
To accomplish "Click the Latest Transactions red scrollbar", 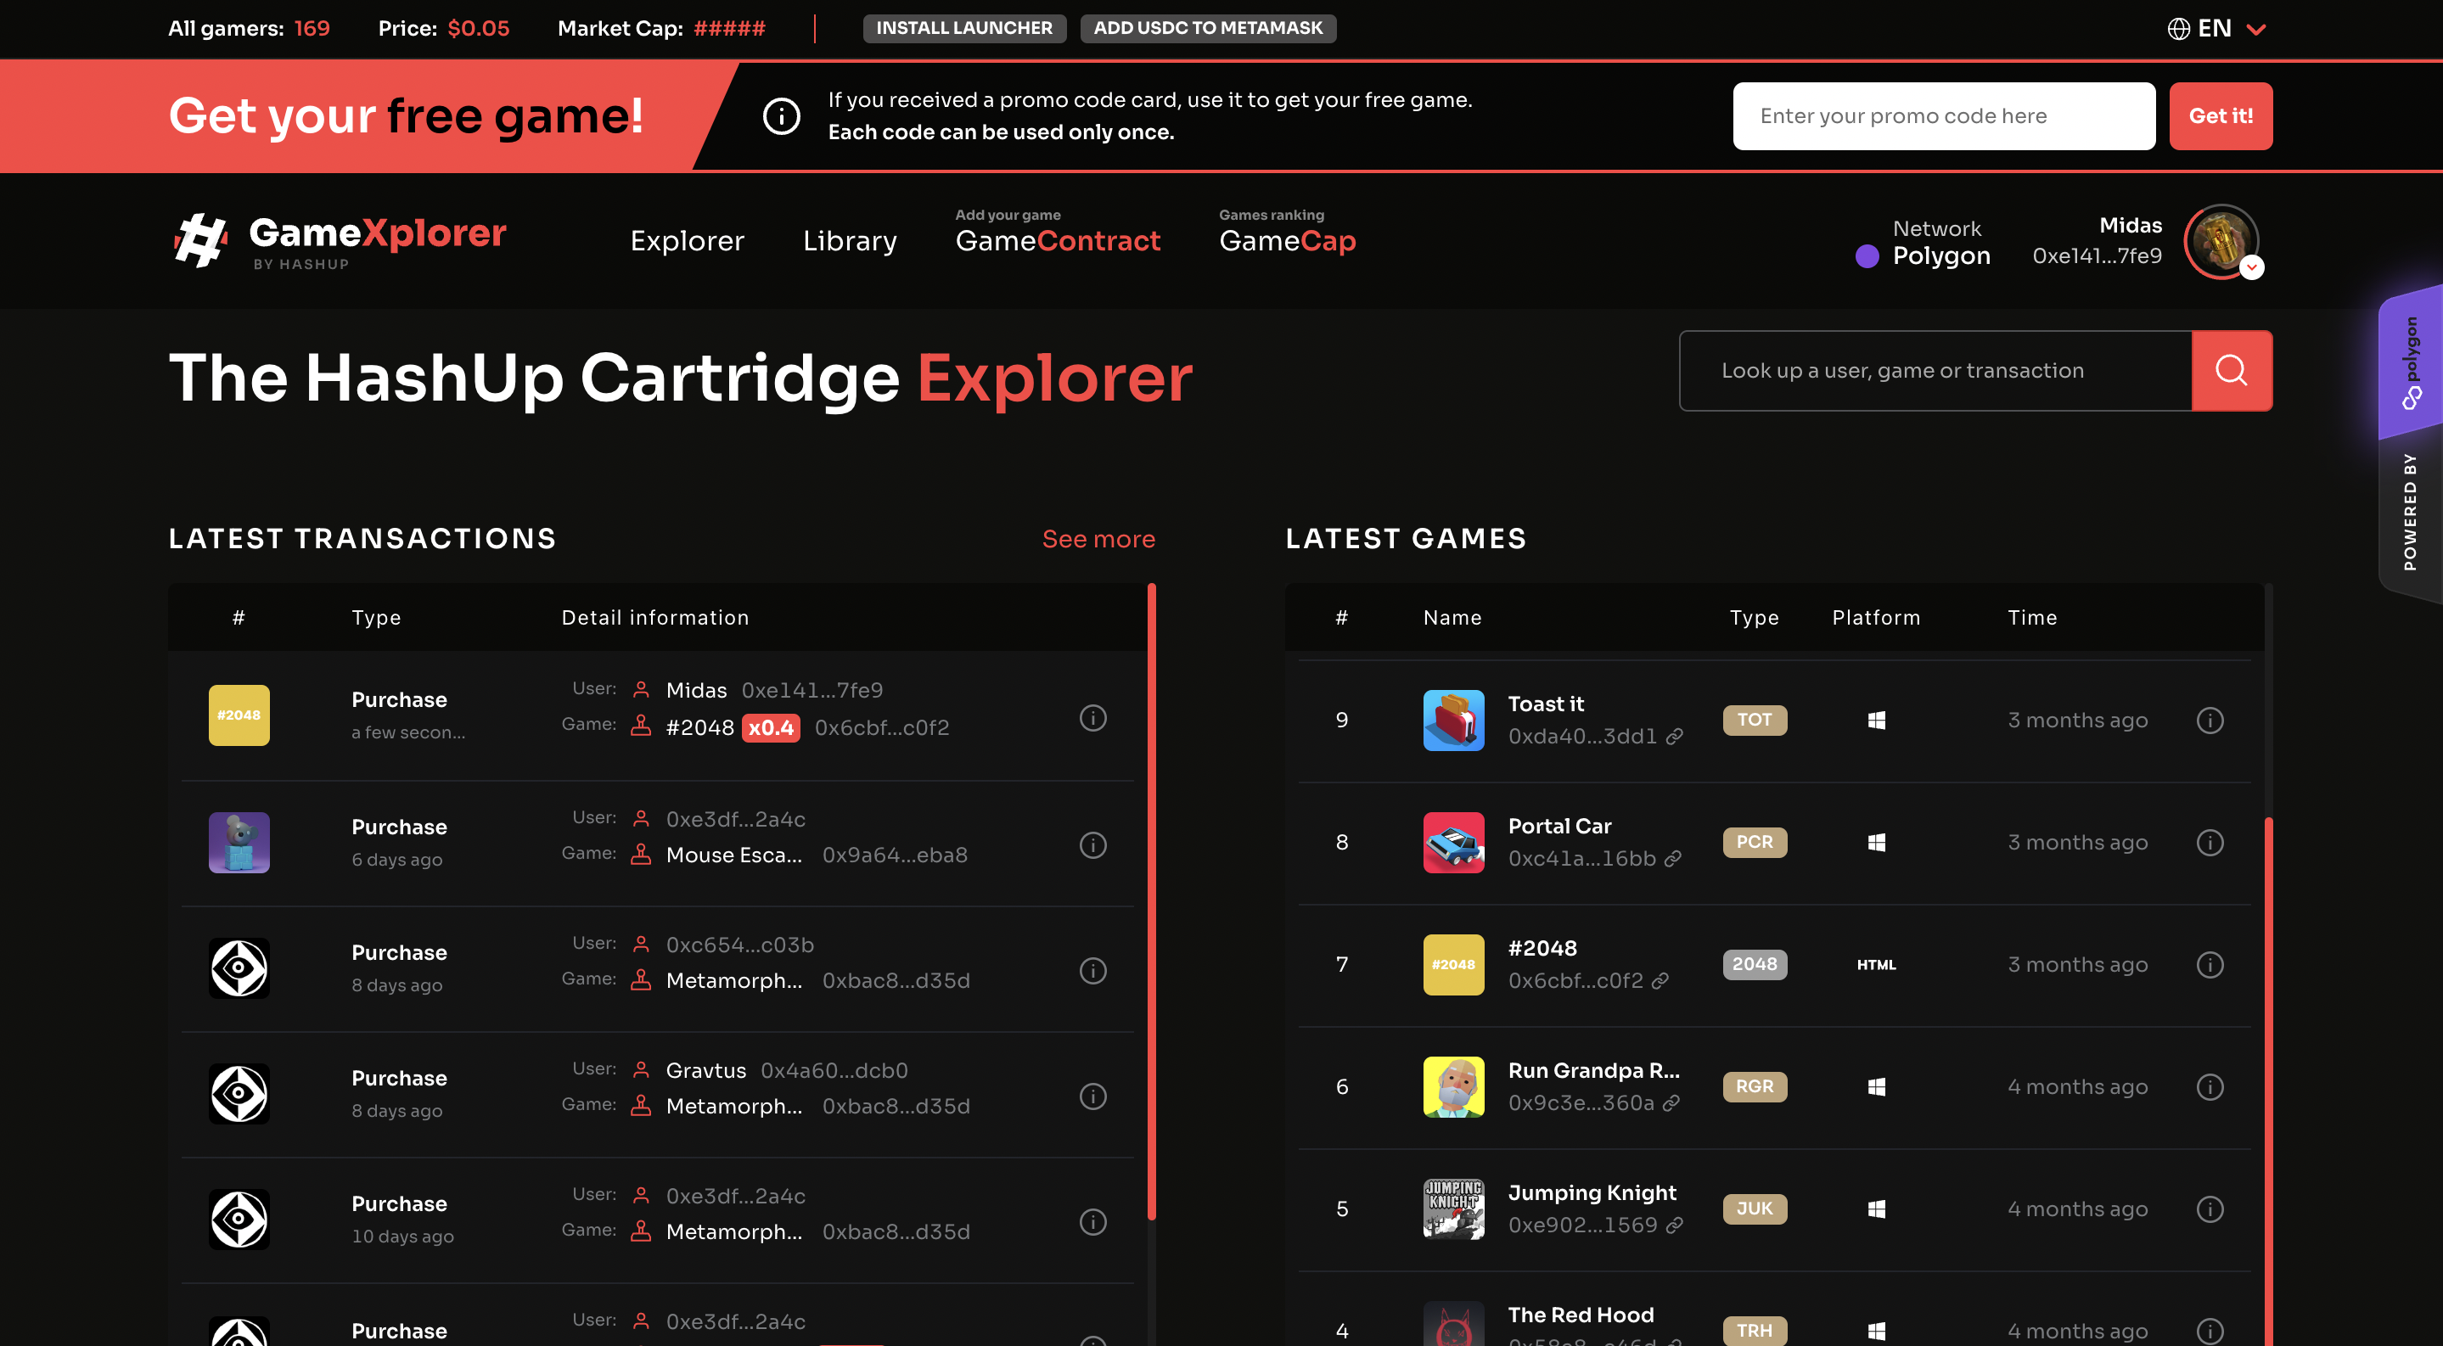I will tap(1151, 900).
